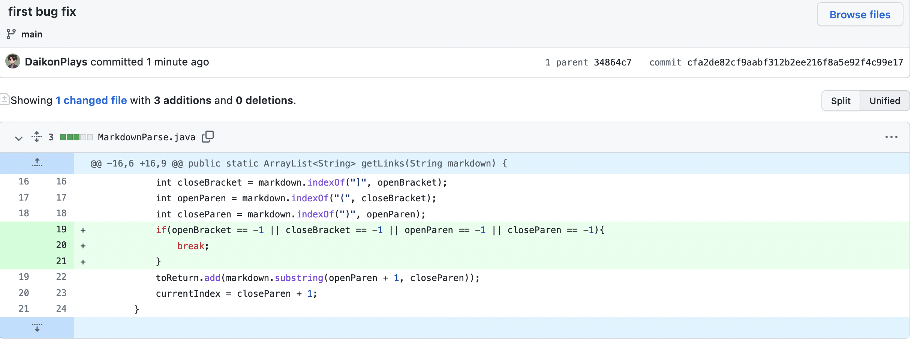Open the main branch link
This screenshot has width=911, height=345.
[x=32, y=34]
